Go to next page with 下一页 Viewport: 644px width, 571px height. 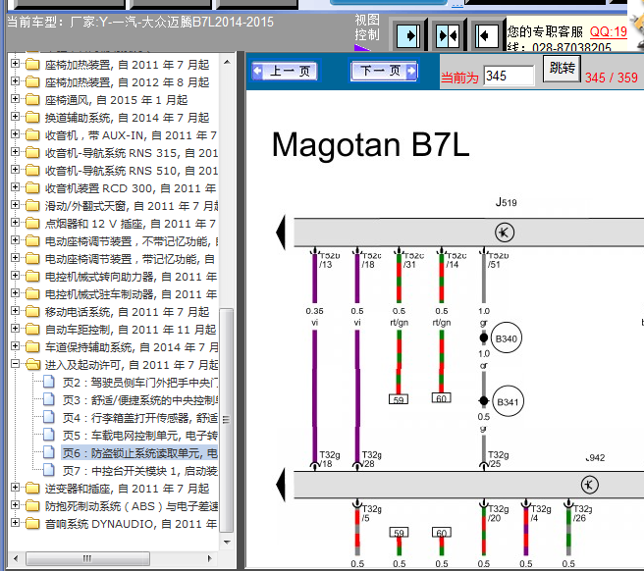[x=384, y=71]
